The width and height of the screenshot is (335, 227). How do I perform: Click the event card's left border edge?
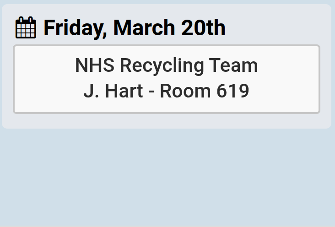[x=14, y=79]
